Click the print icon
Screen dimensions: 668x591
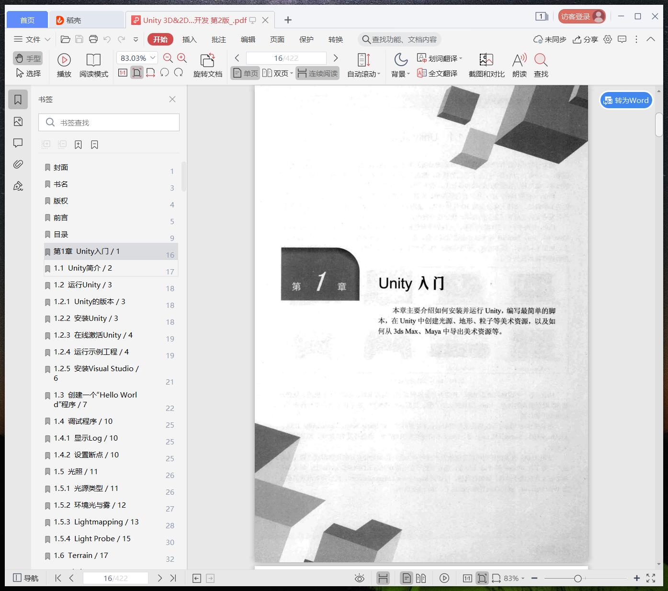pyautogui.click(x=93, y=39)
